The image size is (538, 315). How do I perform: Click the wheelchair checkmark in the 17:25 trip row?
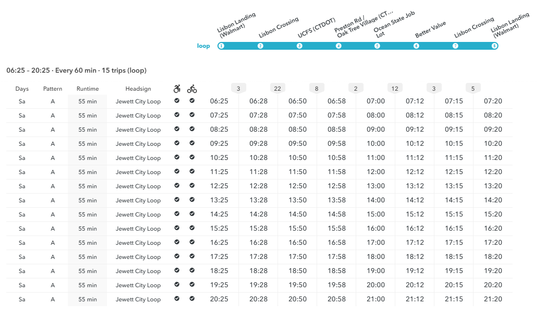[177, 256]
